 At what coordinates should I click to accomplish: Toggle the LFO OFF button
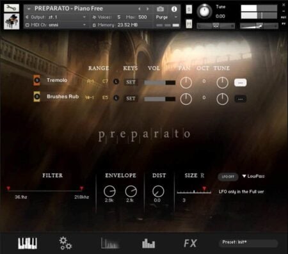point(228,177)
